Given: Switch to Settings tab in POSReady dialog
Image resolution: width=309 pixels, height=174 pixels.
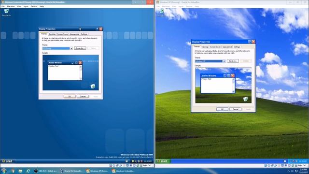Looking at the screenshot, I should point(84,34).
